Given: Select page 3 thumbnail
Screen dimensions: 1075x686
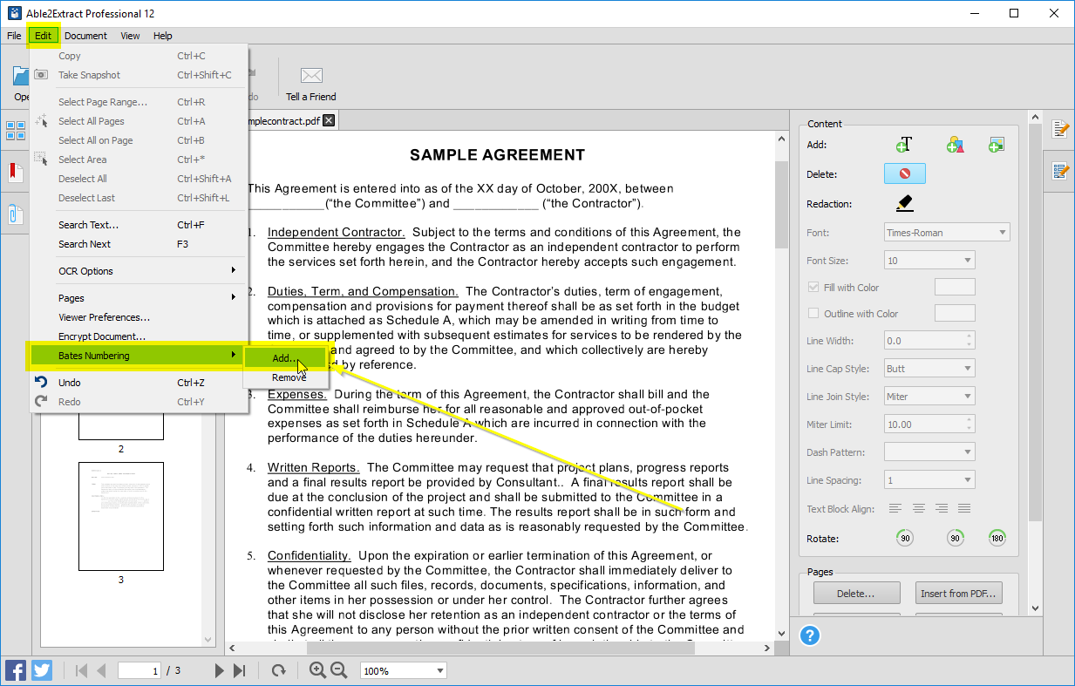Looking at the screenshot, I should pyautogui.click(x=121, y=516).
